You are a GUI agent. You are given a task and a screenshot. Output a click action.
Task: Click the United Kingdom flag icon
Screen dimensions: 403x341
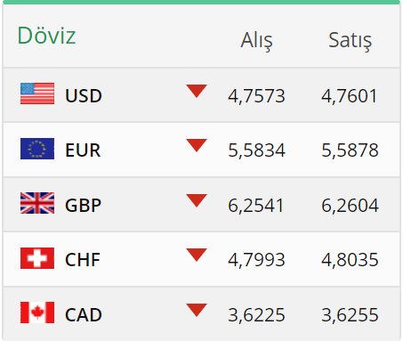37,203
